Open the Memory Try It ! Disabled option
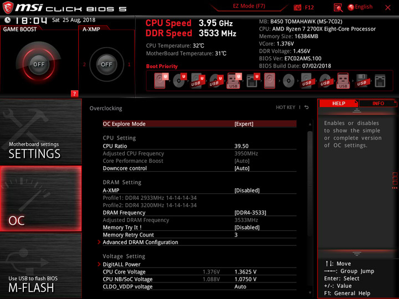Image resolution: width=399 pixels, height=299 pixels. pos(247,228)
